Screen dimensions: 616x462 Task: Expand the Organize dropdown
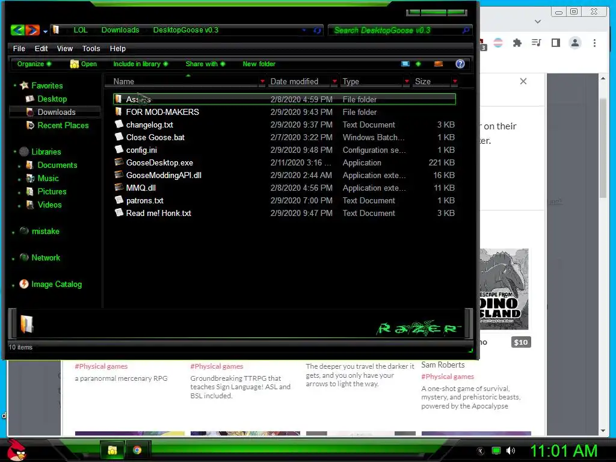coord(34,64)
